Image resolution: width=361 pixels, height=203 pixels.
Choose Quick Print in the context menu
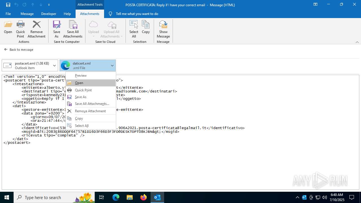91,90
